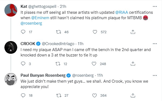The height and width of the screenshot is (101, 162).
Task: Like Kat's tweet with 572 likes
Action: tap(95, 32)
